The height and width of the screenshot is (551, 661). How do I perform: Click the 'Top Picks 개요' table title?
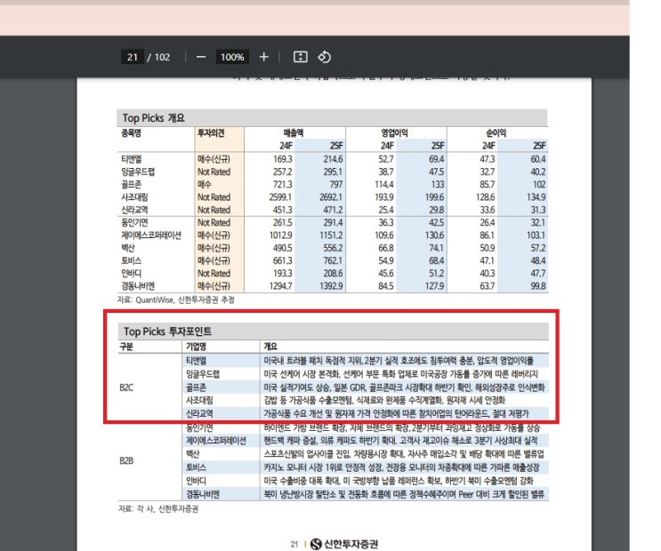click(x=153, y=118)
